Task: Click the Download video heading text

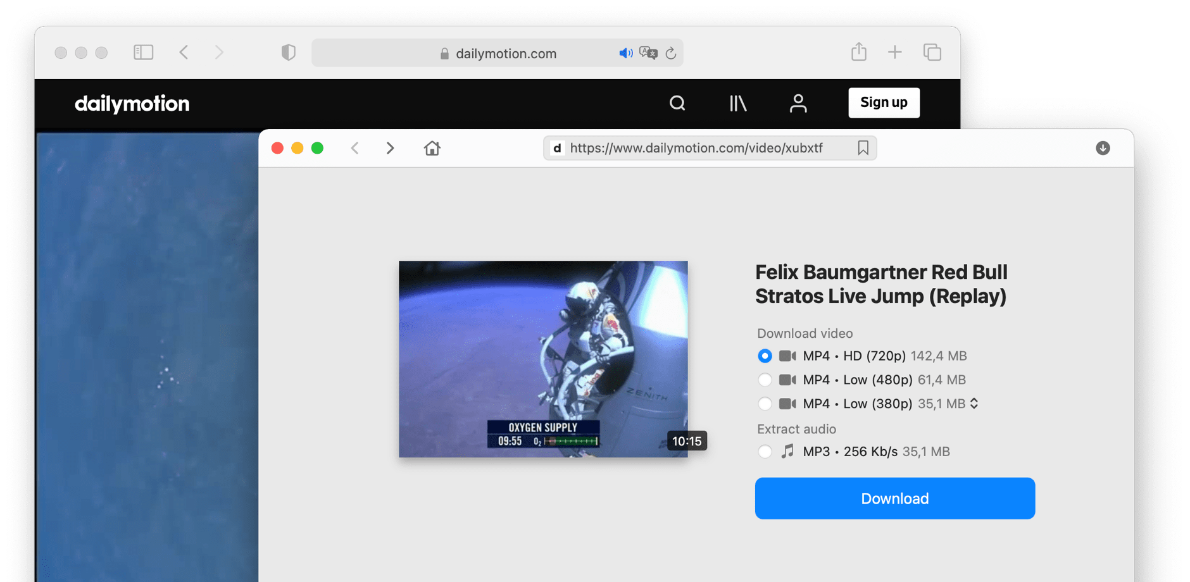Action: tap(805, 333)
